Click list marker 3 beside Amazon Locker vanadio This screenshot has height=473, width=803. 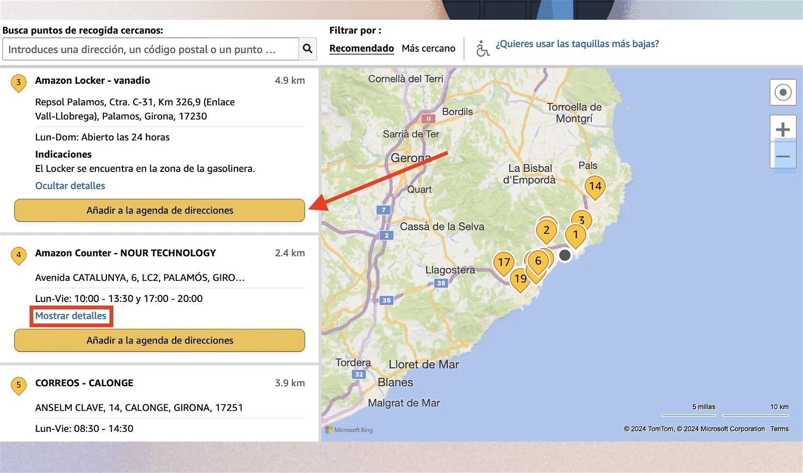coord(19,83)
